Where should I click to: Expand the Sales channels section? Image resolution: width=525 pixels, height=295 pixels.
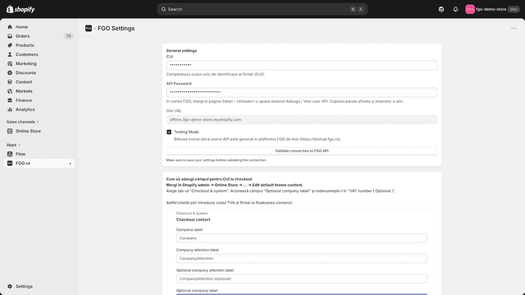point(23,122)
